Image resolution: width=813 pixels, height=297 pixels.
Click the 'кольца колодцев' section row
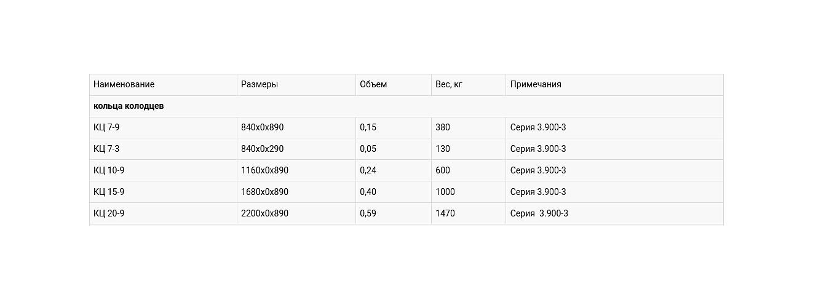click(x=129, y=106)
